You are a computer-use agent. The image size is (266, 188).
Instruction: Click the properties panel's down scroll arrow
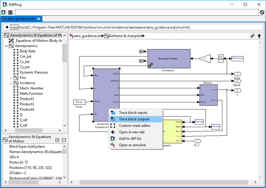[64, 177]
